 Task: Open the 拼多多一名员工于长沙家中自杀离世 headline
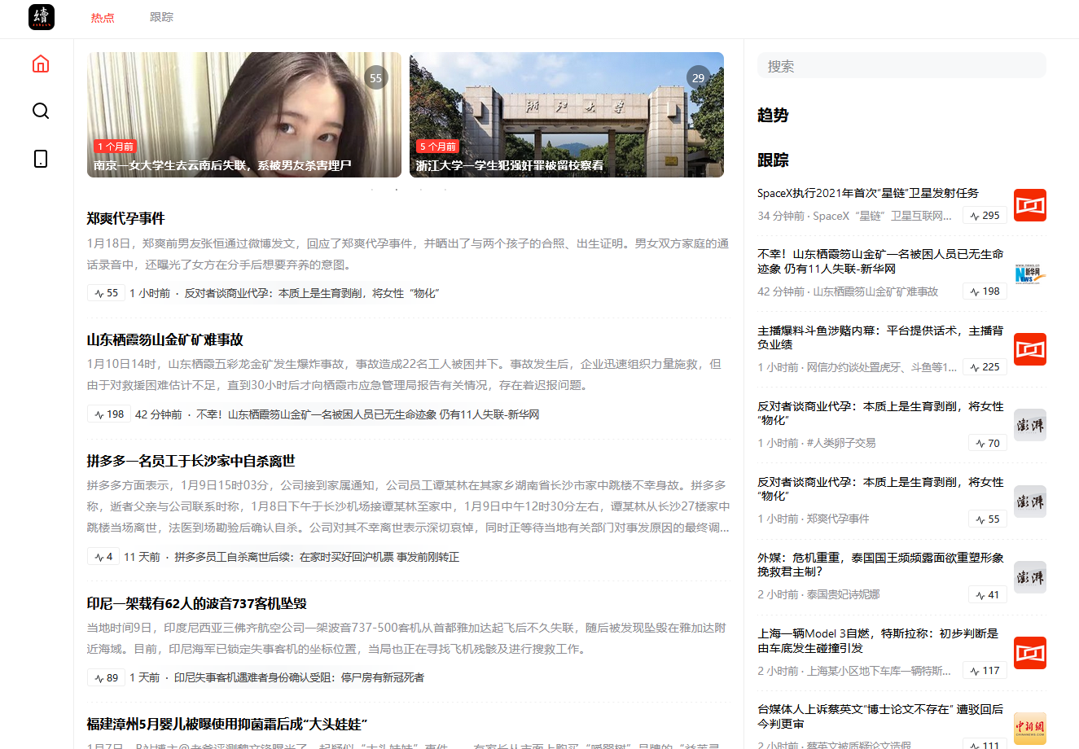pyautogui.click(x=191, y=461)
